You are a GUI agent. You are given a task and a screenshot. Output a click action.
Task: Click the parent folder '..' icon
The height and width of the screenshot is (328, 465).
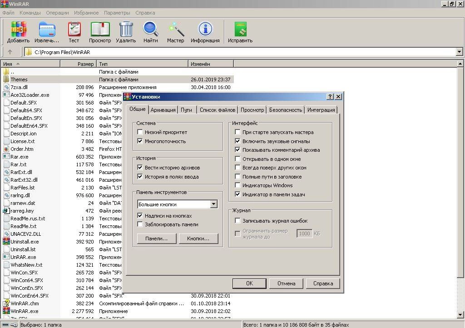point(6,72)
